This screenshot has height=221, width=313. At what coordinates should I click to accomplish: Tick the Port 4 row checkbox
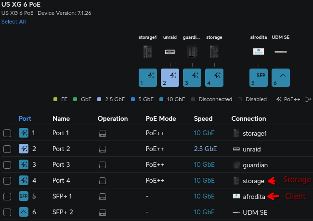[7, 181]
